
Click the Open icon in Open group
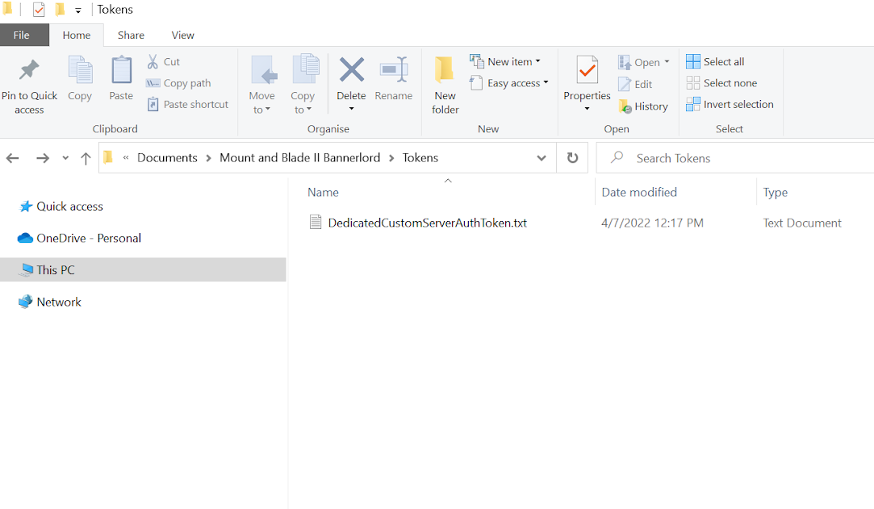(x=625, y=62)
